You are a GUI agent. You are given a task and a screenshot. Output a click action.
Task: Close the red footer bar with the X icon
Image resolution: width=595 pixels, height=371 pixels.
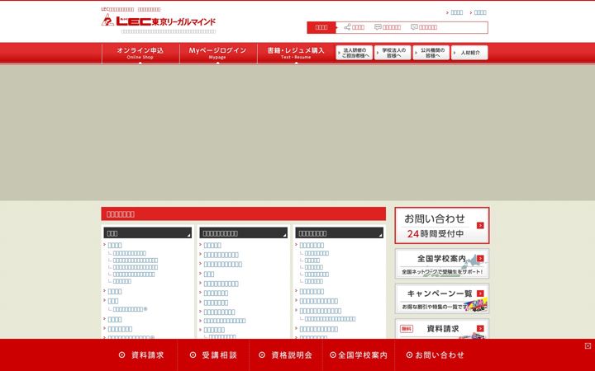588,346
